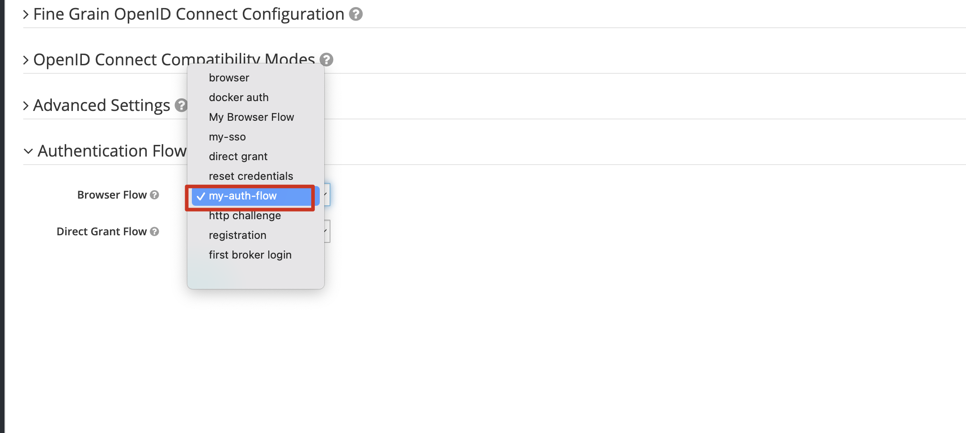This screenshot has width=966, height=433.
Task: Choose 'browser' from the flow list
Action: (x=229, y=78)
